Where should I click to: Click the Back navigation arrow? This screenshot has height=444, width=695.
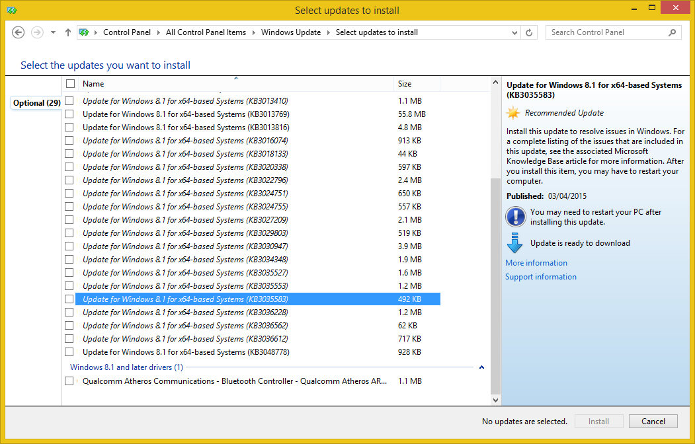[19, 32]
